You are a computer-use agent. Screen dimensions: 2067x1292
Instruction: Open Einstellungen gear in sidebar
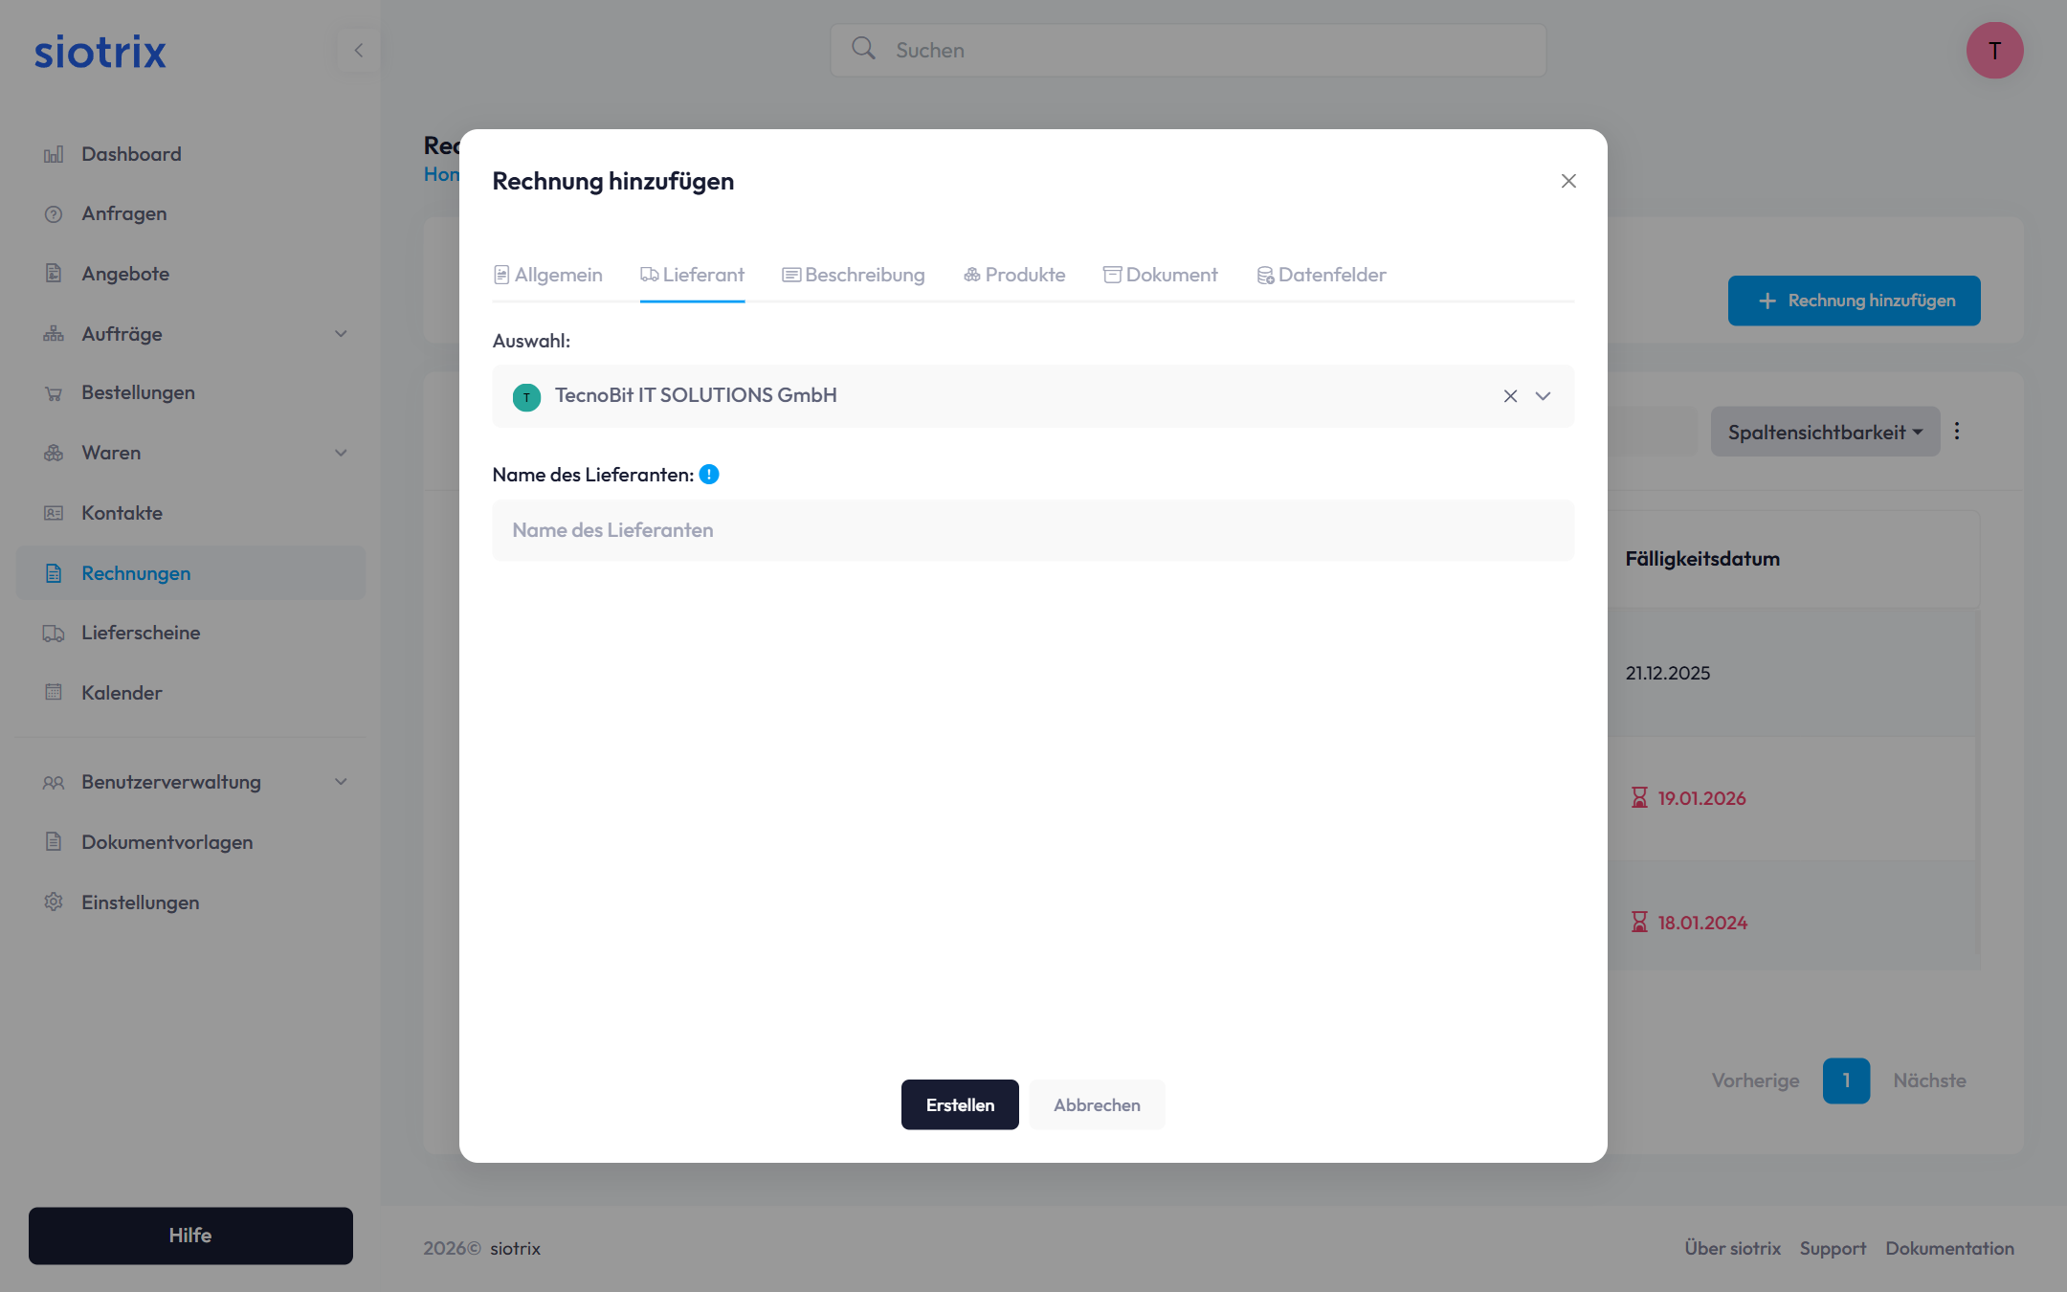[x=54, y=902]
